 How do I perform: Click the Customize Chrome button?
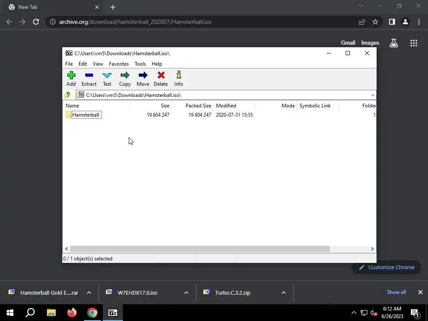(x=387, y=267)
